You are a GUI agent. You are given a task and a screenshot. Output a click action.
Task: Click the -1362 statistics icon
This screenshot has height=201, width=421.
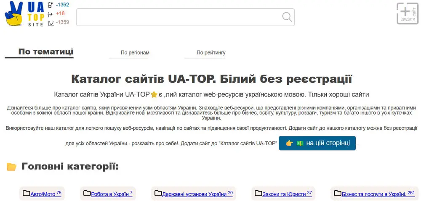[x=50, y=5]
